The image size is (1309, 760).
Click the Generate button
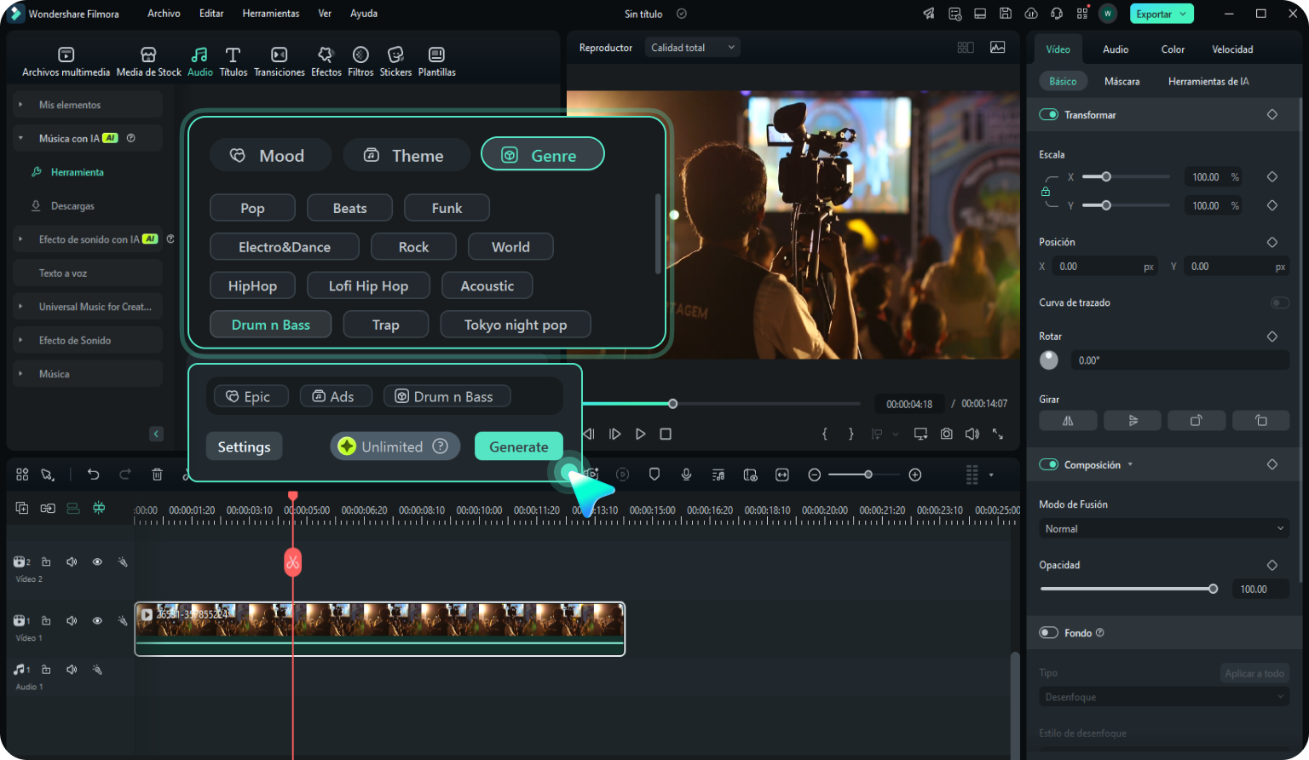[519, 446]
